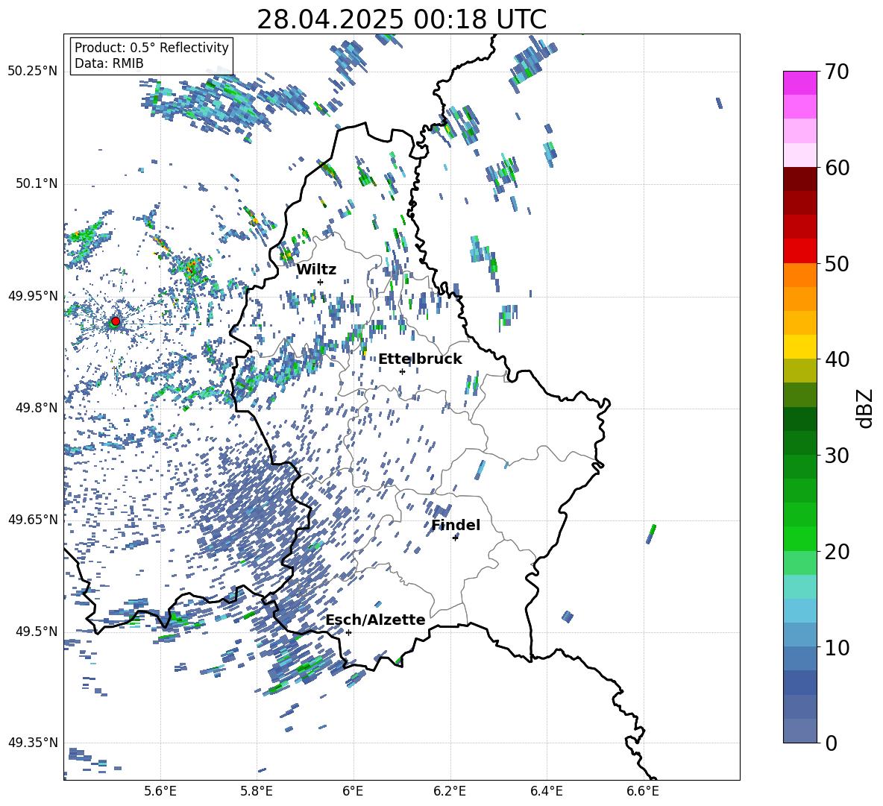Click the magenta top colorbar segment
Viewport: 883px width, 806px height.
click(x=800, y=84)
